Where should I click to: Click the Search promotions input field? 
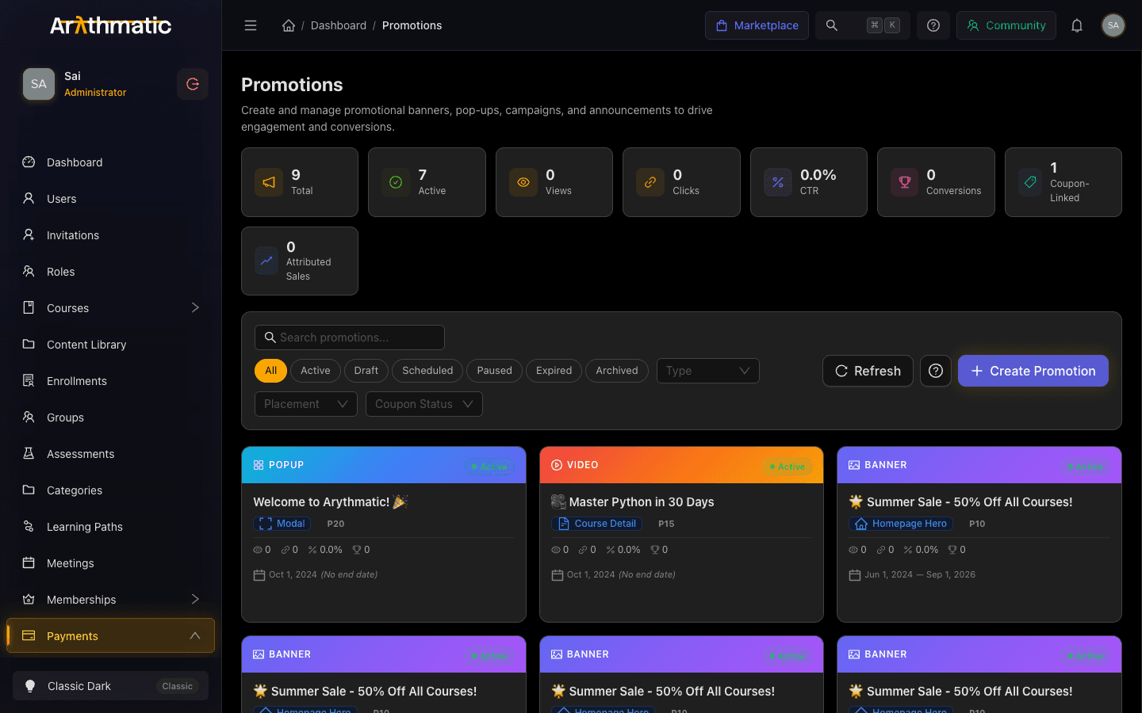(350, 337)
